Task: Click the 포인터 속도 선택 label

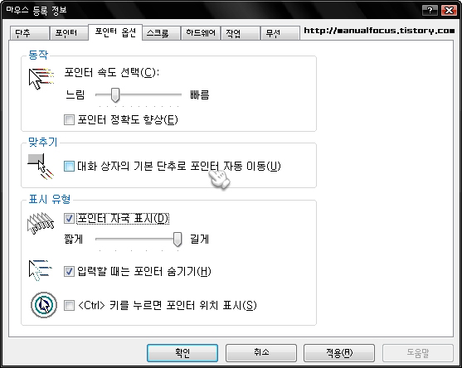Action: [x=112, y=72]
